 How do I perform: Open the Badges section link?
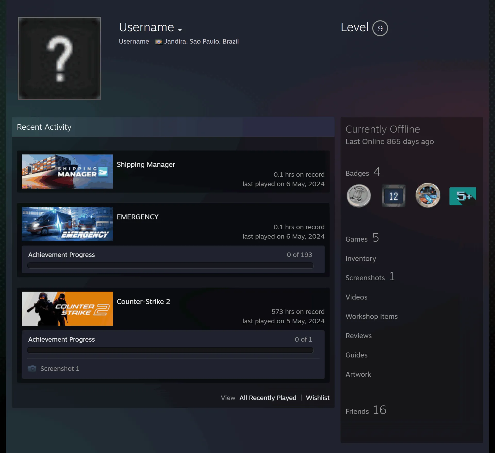[x=363, y=172]
